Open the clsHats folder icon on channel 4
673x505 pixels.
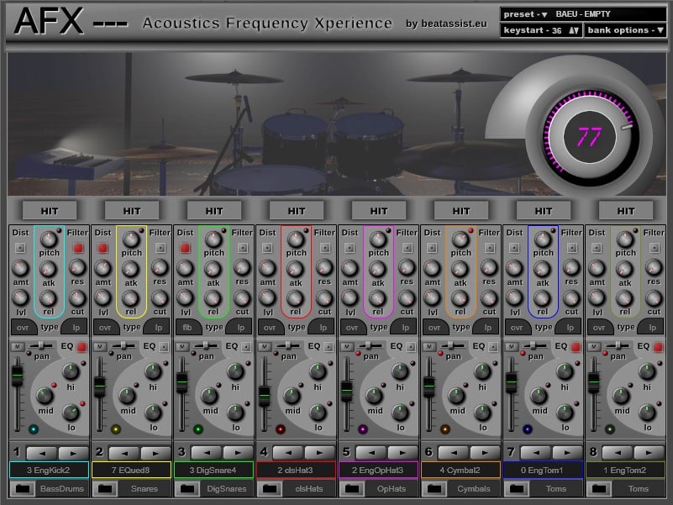[x=270, y=489]
